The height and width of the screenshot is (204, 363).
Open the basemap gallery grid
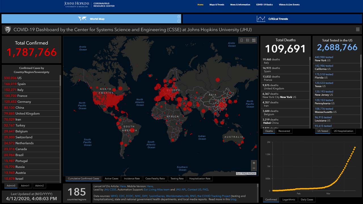pos(254,40)
